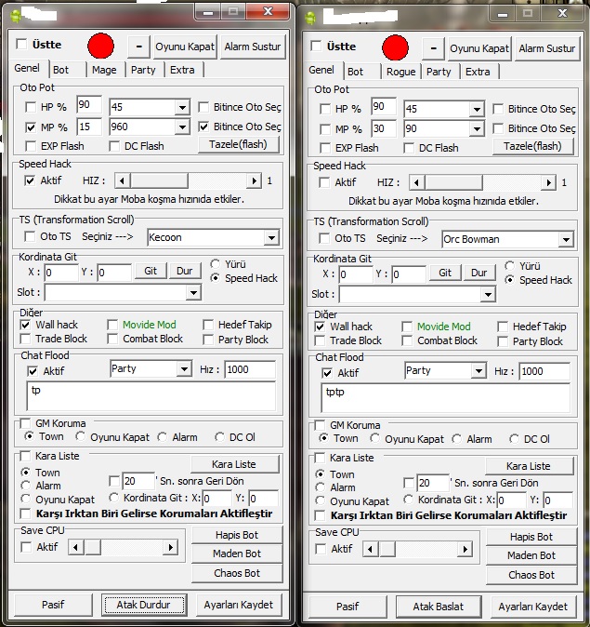Click right arrow of right window HIZ slider
590x627 pixels.
[548, 182]
